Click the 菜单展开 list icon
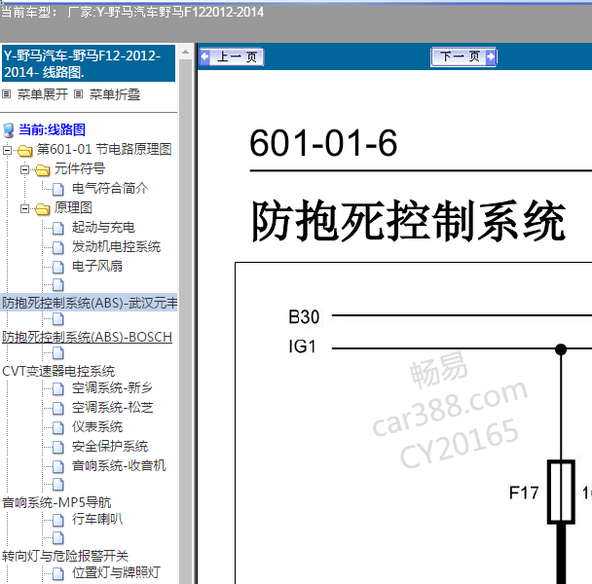This screenshot has width=592, height=584. (x=7, y=94)
